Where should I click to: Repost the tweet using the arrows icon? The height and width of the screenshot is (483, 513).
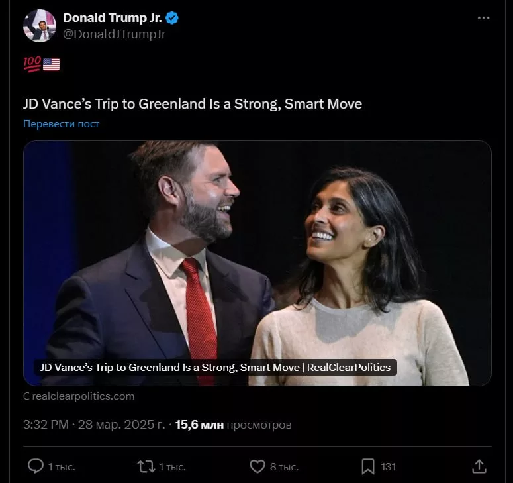(x=145, y=466)
